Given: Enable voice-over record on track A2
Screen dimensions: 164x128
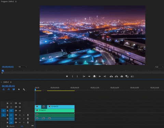Looking at the screenshot, I should click(28, 119).
